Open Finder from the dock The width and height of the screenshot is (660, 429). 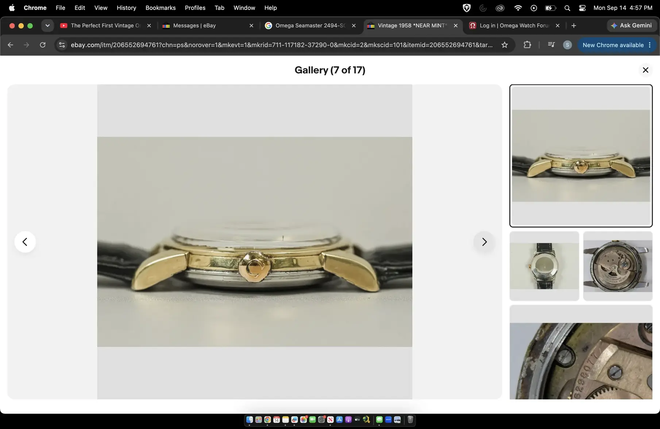pyautogui.click(x=250, y=420)
